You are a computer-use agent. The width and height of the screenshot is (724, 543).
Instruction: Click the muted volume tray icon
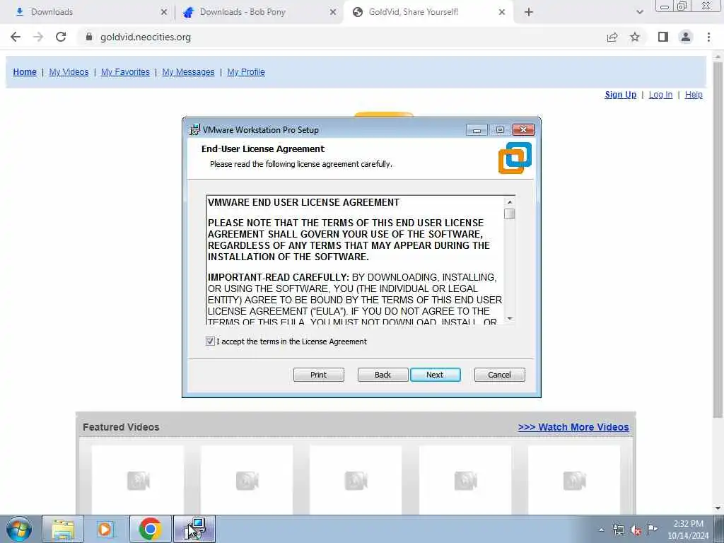636,530
